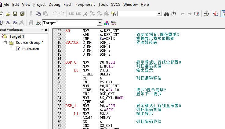Viewport: 225px width, 129px height.
Task: Select main.asm in the project tree
Action: (x=31, y=49)
